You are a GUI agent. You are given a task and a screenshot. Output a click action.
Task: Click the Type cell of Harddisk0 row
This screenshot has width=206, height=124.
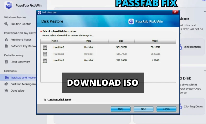click(x=89, y=47)
